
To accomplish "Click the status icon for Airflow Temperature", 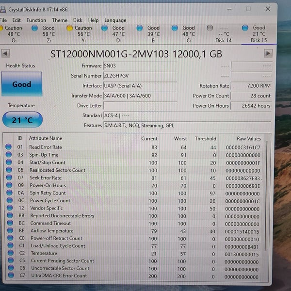I will click(x=10, y=230).
